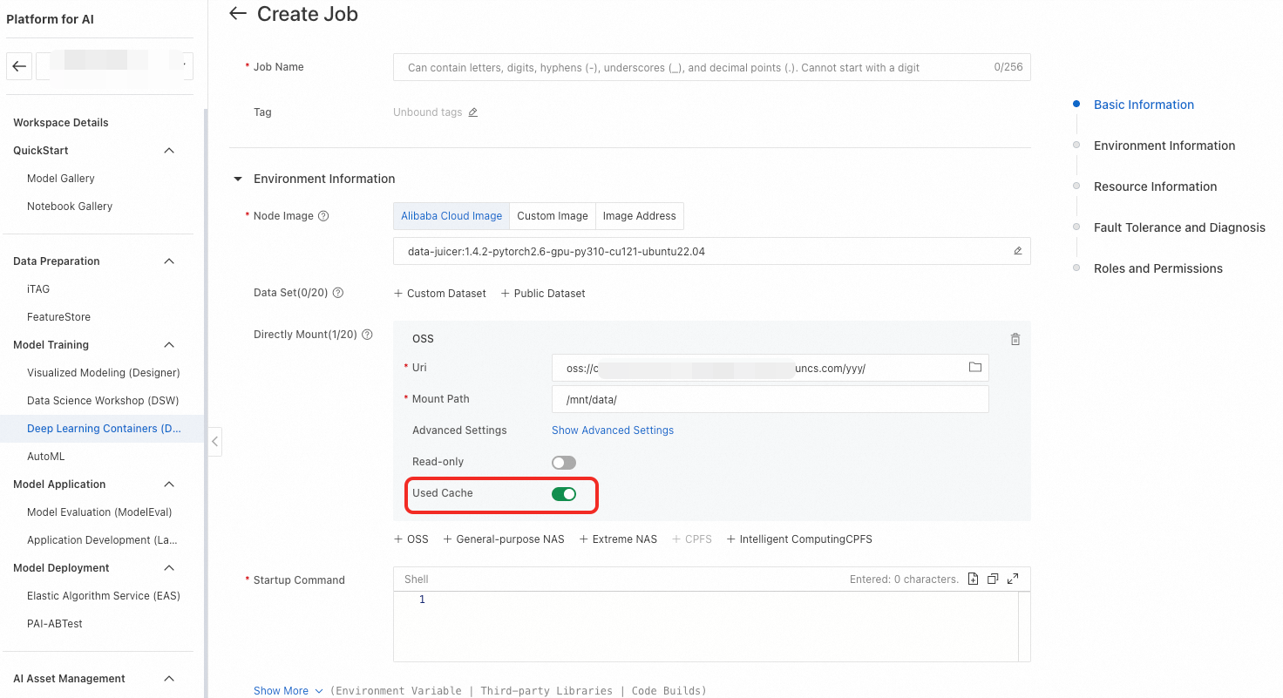Click the copy icon in the Shell editor header

993,579
